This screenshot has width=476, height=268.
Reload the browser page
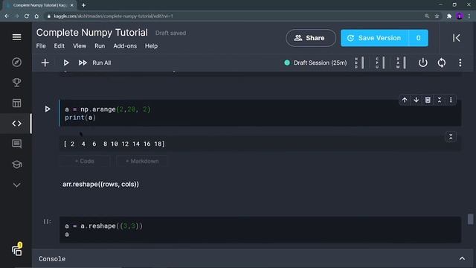27,16
